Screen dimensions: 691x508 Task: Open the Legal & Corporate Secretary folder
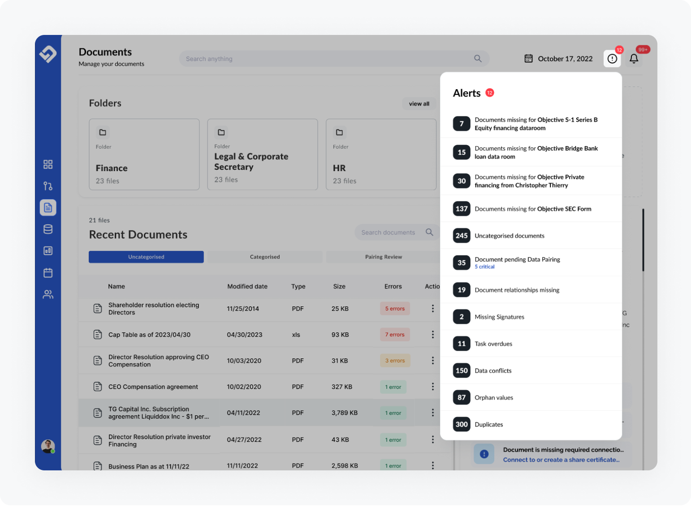[263, 154]
